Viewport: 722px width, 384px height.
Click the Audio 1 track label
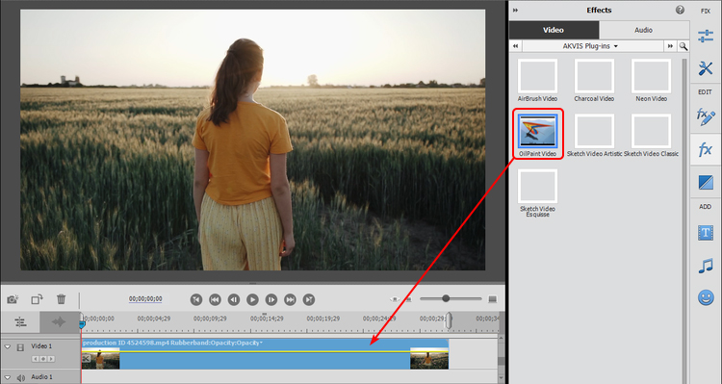click(41, 377)
